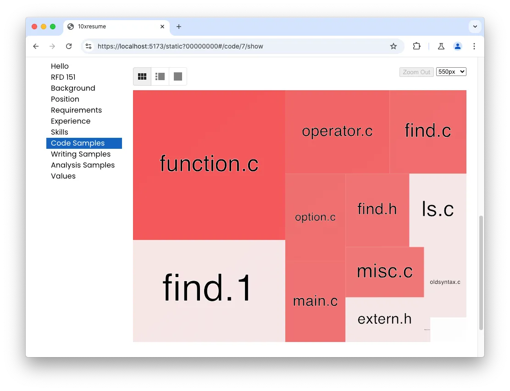
Task: Switch to the list detail view icon
Action: point(160,76)
